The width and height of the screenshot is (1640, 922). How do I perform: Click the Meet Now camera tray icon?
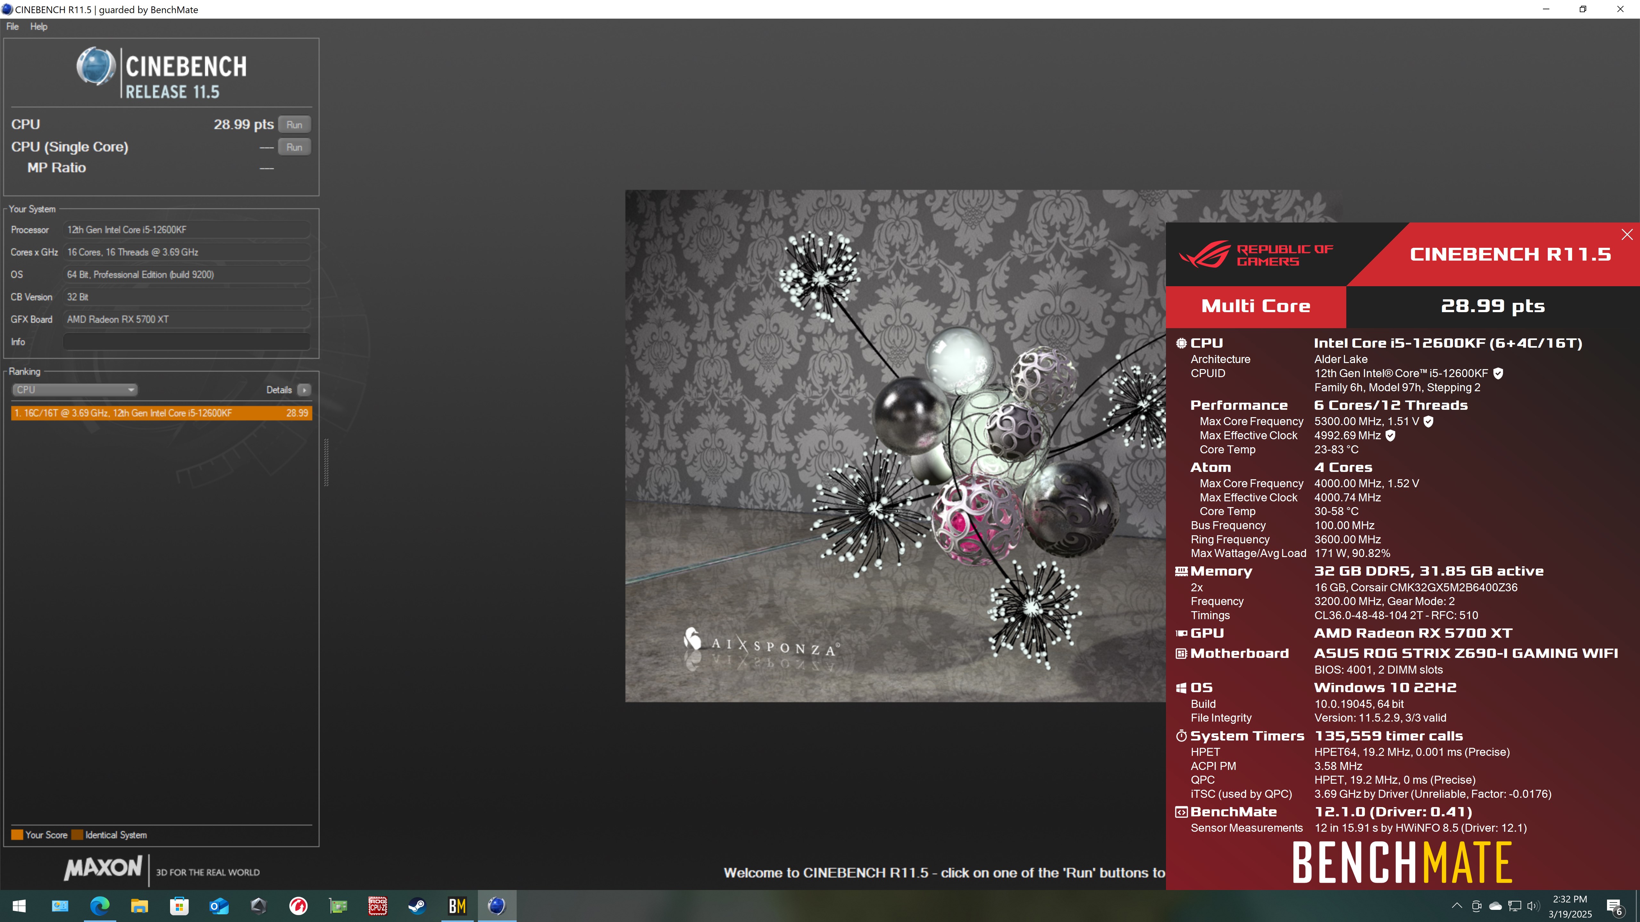pos(1476,906)
